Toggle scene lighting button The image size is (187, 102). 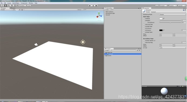[17, 10]
